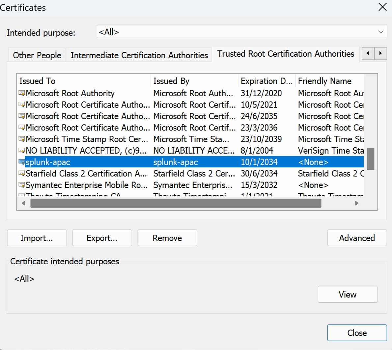Click the Import... button
The width and height of the screenshot is (392, 350).
point(37,238)
